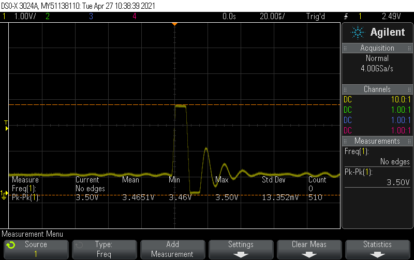Open the Channels panel header
The image size is (414, 260).
tap(377, 89)
